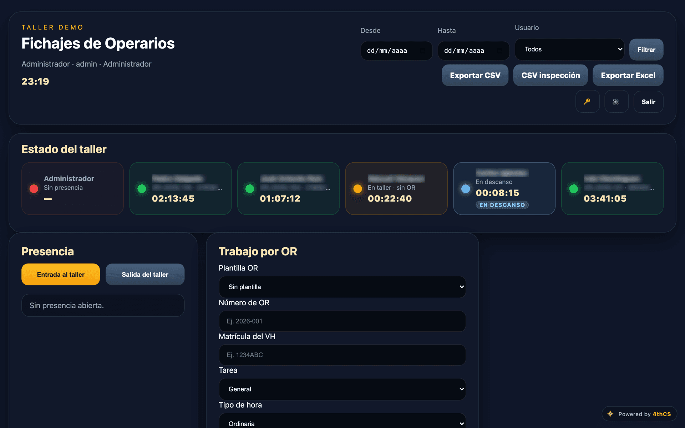Click the sparkle icon beside Powered by 4thCS
685x428 pixels.
pos(610,414)
